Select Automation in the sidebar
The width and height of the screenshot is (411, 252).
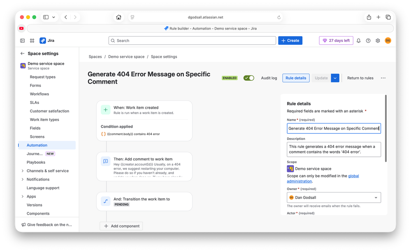[x=47, y=145]
